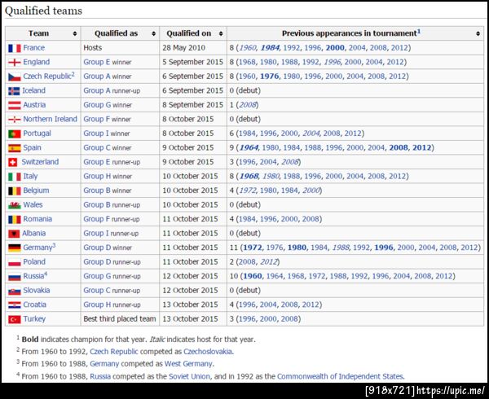The image size is (489, 399).
Task: Click the France flag icon
Action: point(15,48)
